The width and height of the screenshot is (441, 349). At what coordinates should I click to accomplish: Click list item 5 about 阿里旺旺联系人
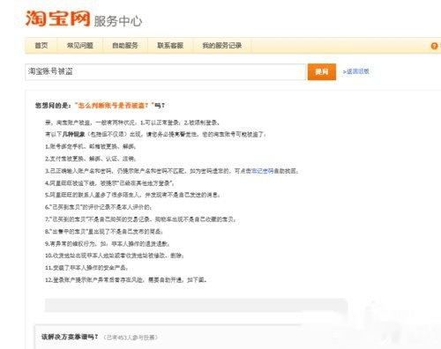(132, 195)
